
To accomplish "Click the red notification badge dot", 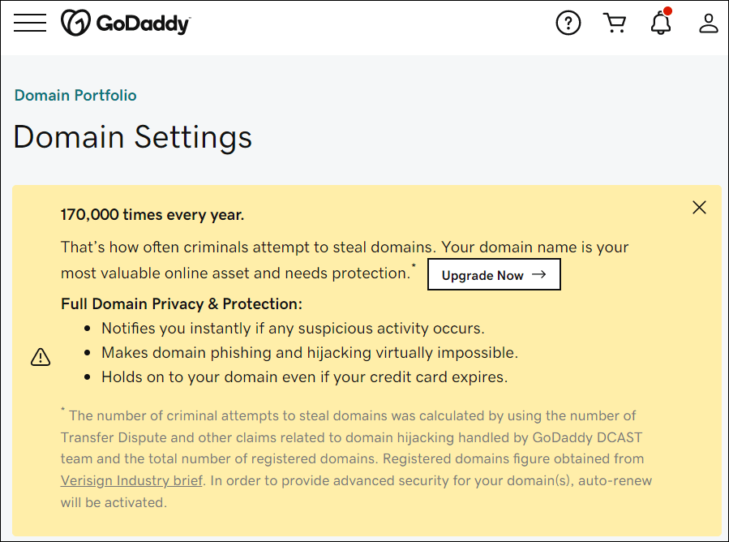I will click(x=667, y=11).
